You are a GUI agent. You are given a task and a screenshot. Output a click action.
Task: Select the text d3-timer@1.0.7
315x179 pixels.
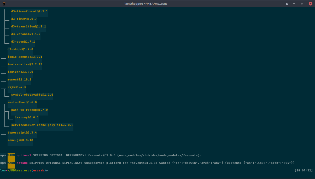[24, 19]
